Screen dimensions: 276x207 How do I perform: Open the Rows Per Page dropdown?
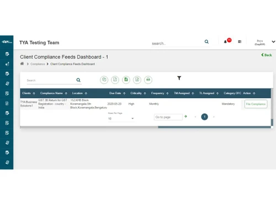pyautogui.click(x=121, y=119)
